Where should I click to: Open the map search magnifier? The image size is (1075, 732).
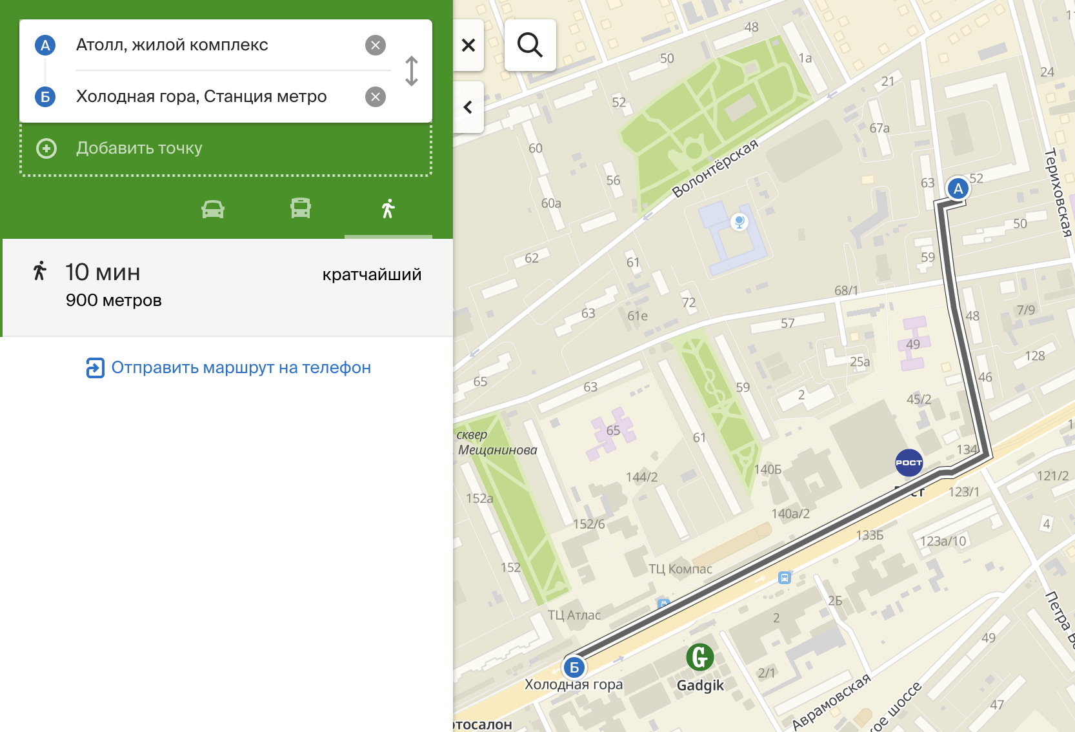530,45
